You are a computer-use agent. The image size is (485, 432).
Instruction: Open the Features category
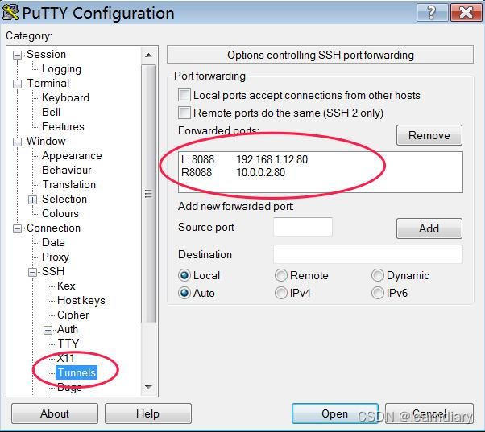[x=63, y=126]
